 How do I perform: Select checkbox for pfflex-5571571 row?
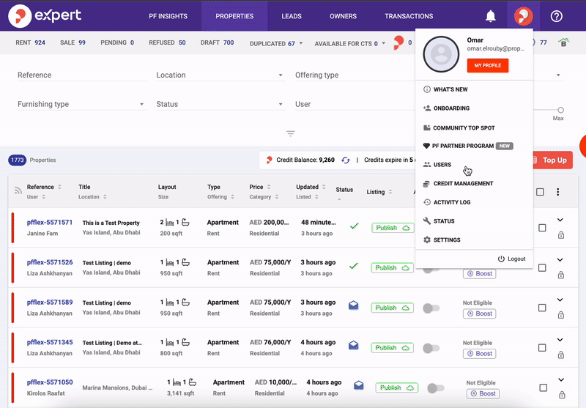pos(542,228)
